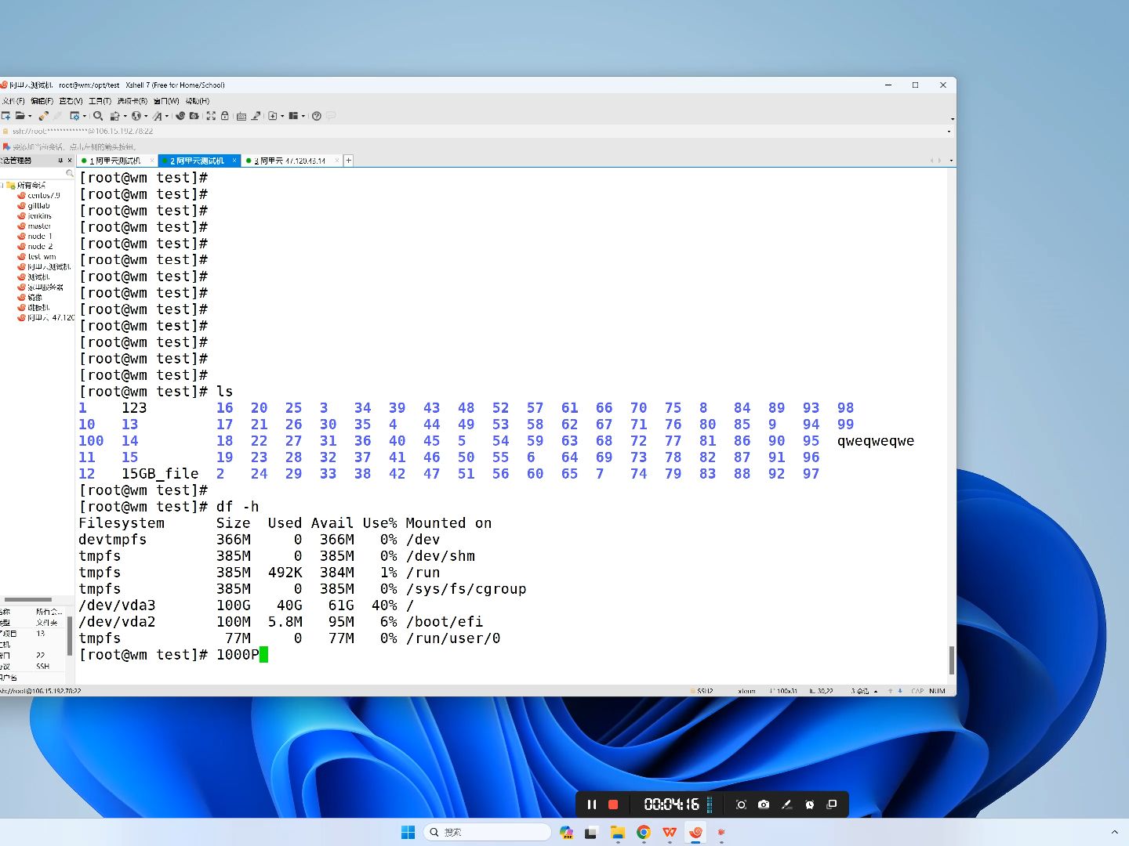The width and height of the screenshot is (1129, 846).
Task: Expand the Open Session dropdown arrow
Action: tap(30, 116)
